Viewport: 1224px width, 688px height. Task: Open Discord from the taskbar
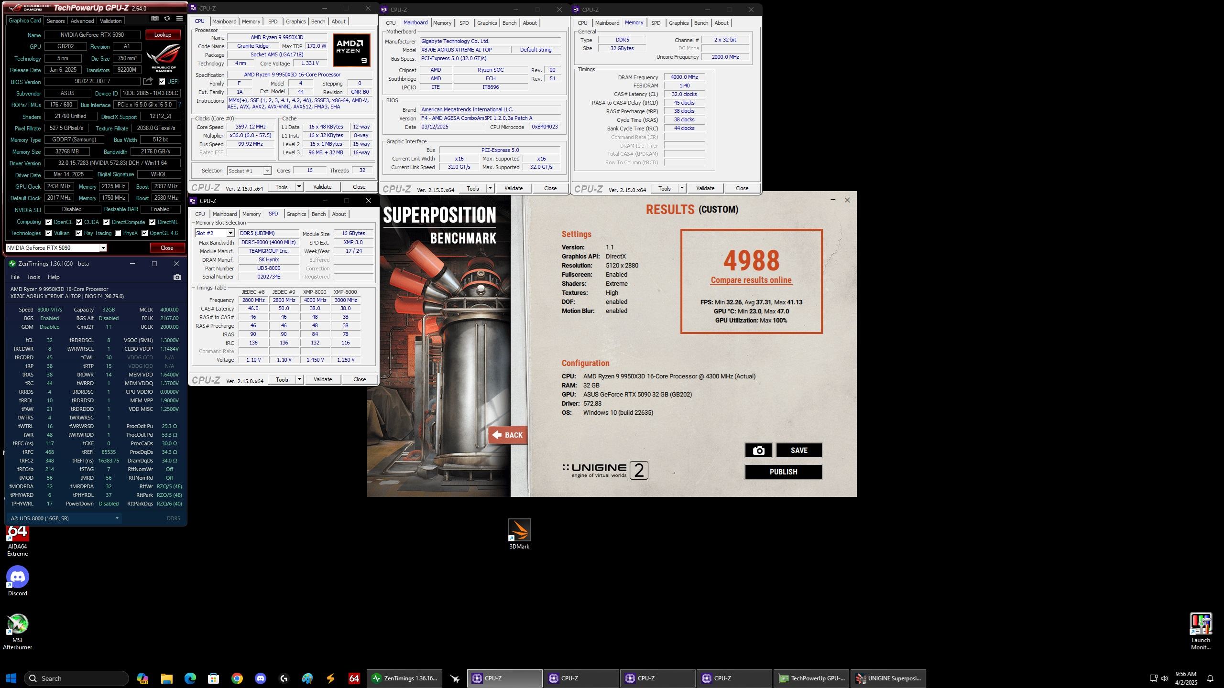(260, 678)
